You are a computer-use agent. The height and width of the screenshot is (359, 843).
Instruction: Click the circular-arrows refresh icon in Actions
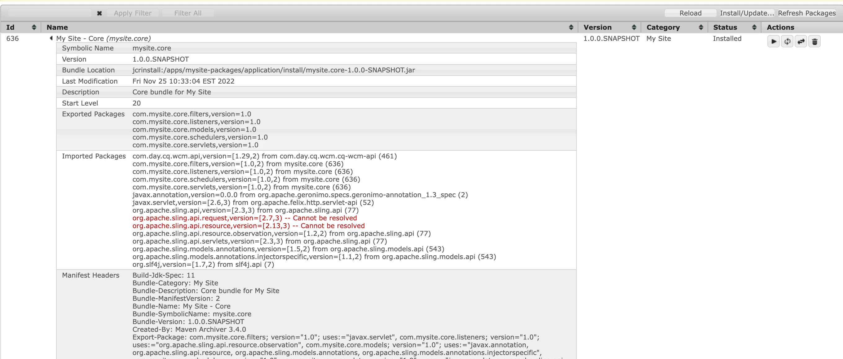point(787,41)
